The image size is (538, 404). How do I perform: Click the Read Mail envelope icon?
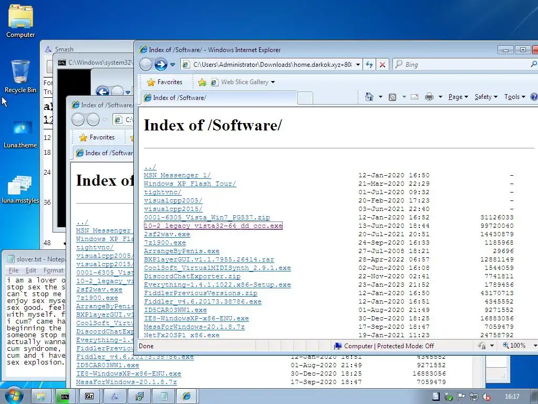[x=415, y=97]
